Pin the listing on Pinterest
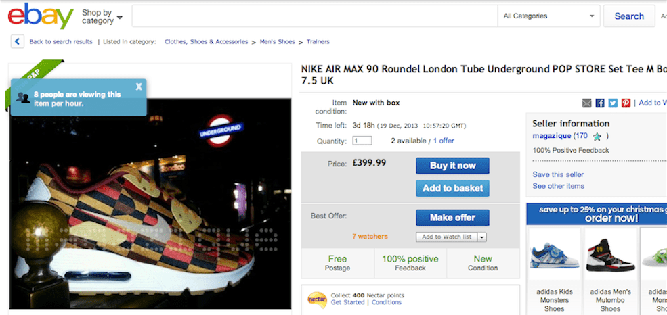 (626, 103)
